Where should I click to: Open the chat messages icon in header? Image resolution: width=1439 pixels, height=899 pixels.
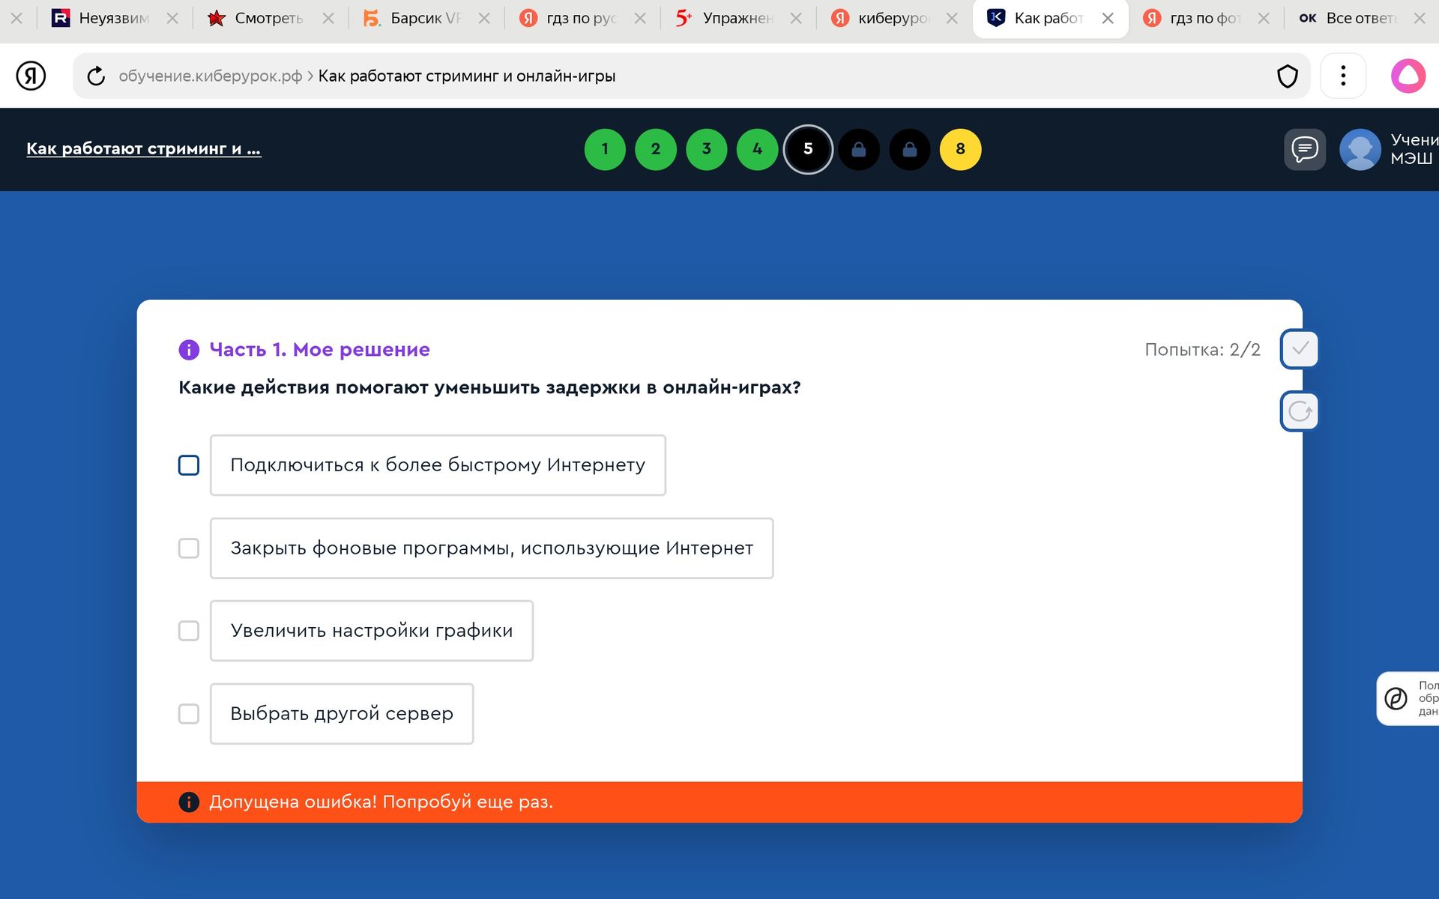click(1305, 149)
